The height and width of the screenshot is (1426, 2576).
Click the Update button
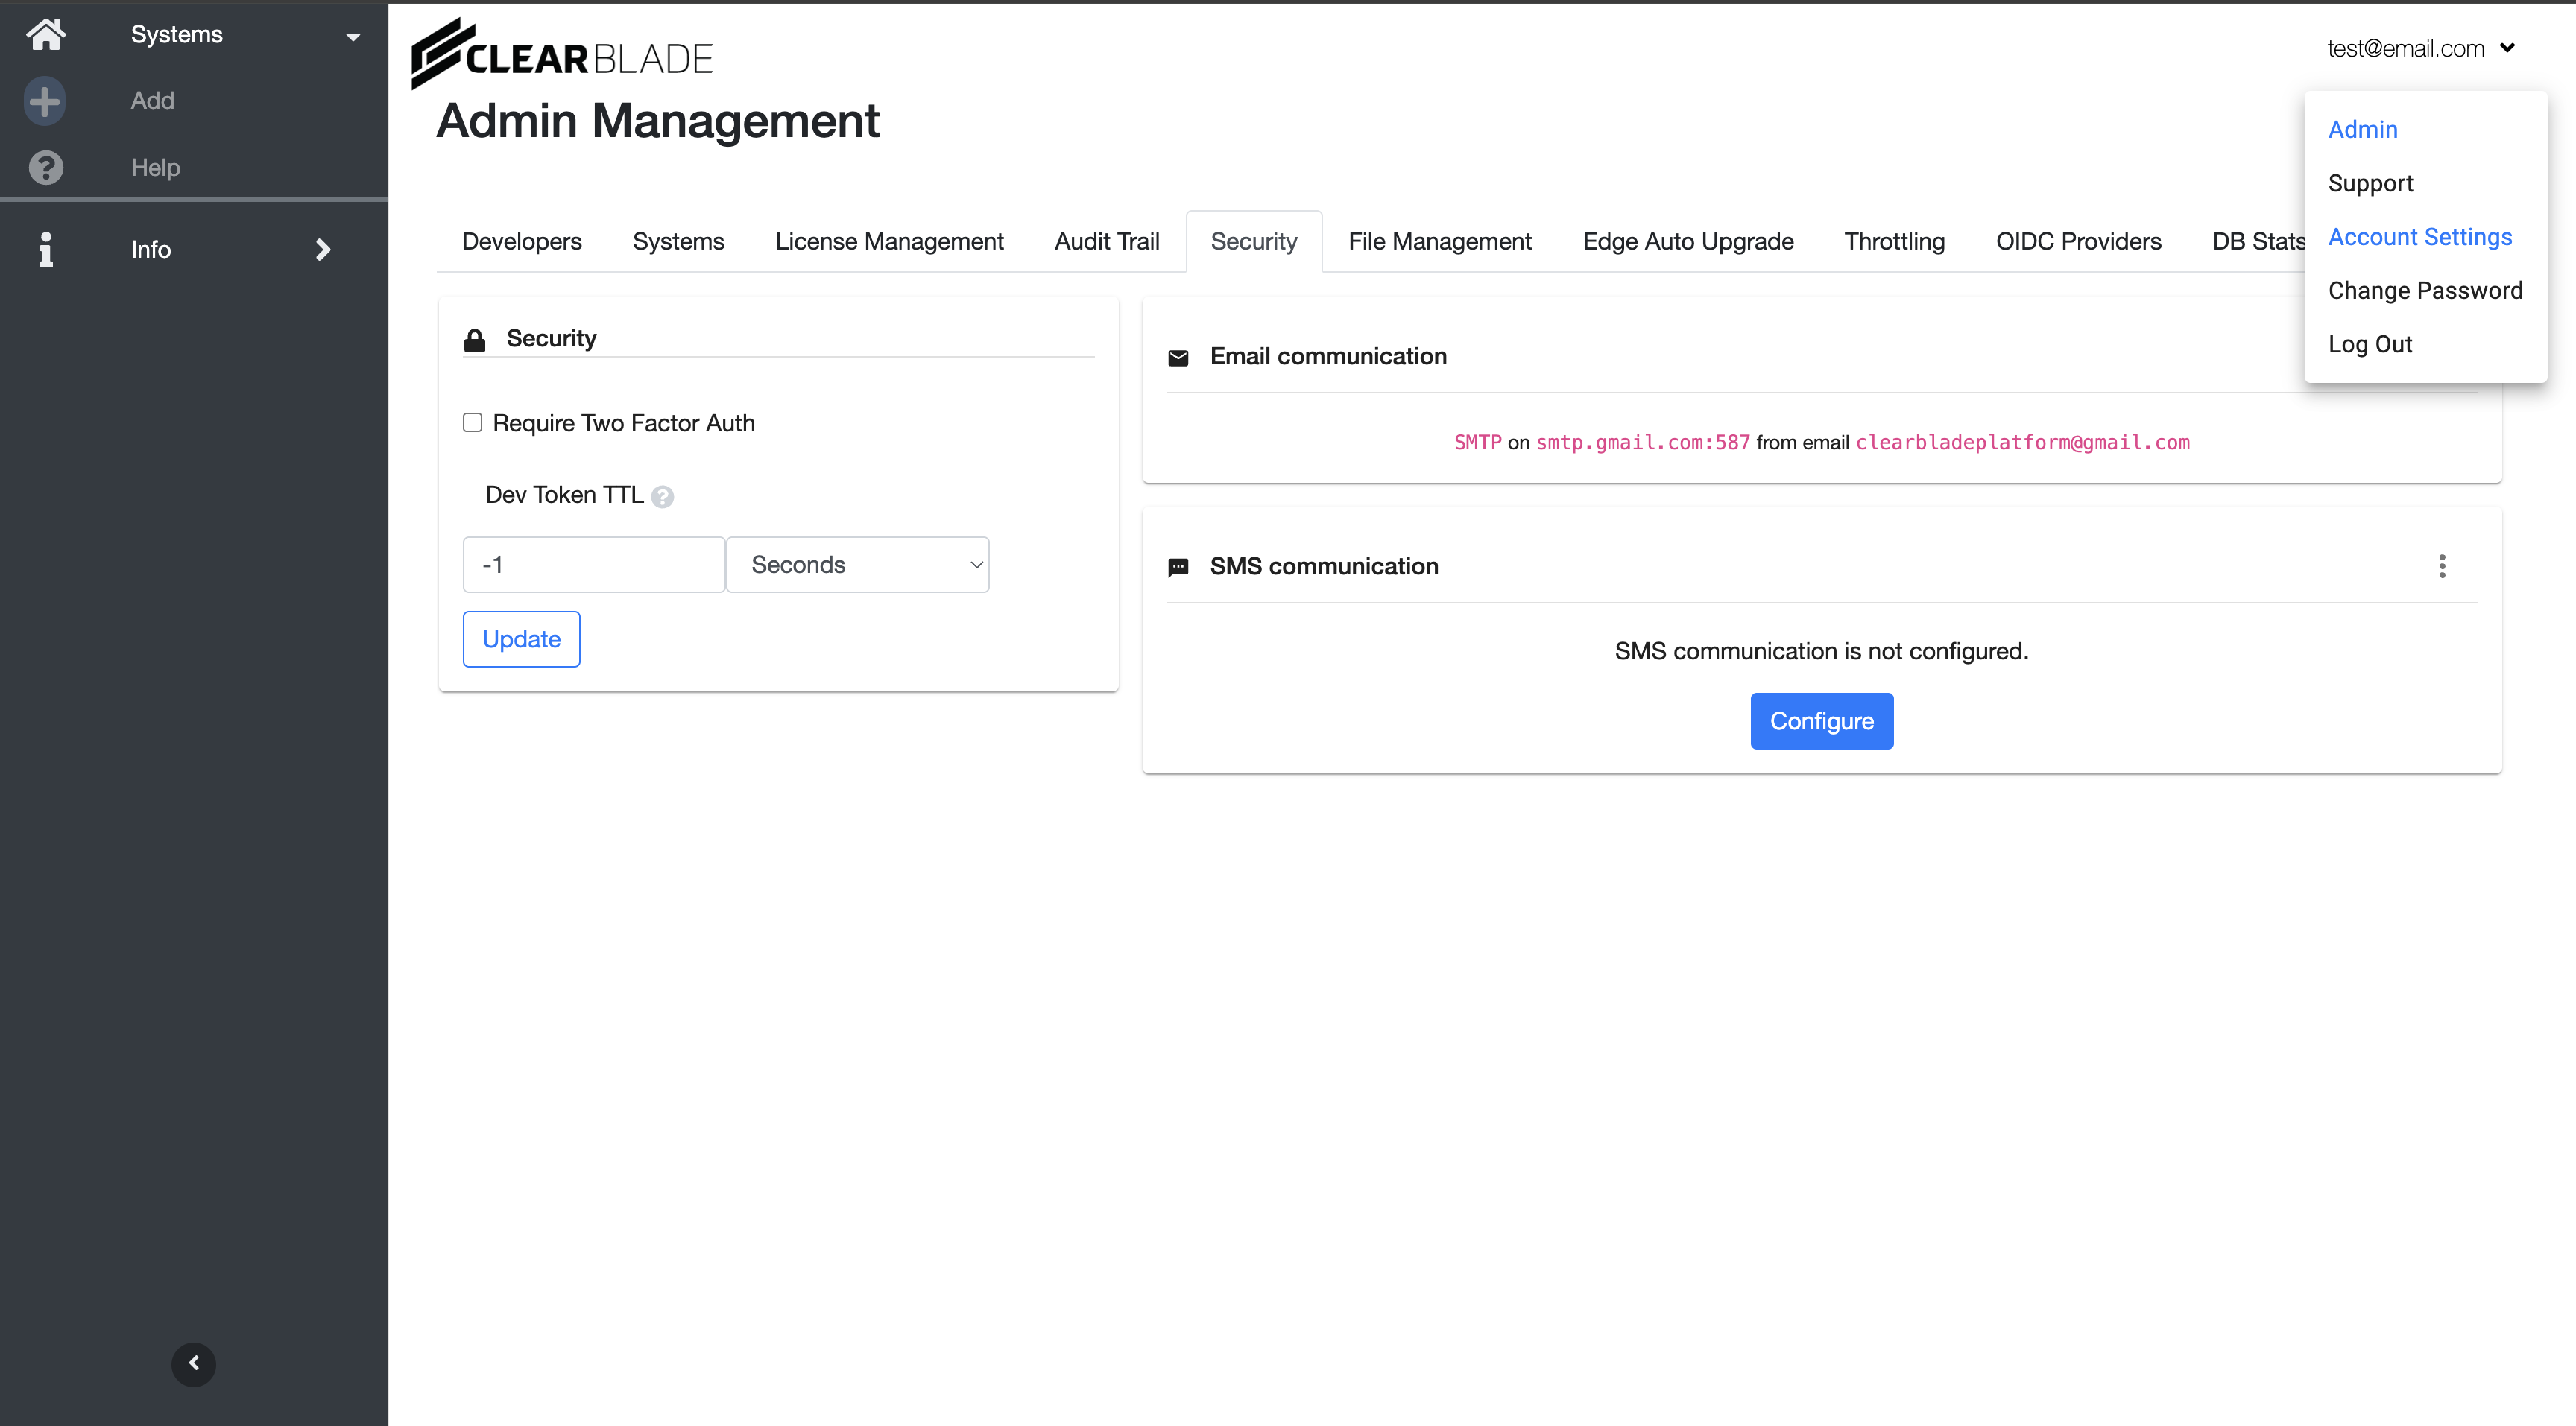coord(521,638)
